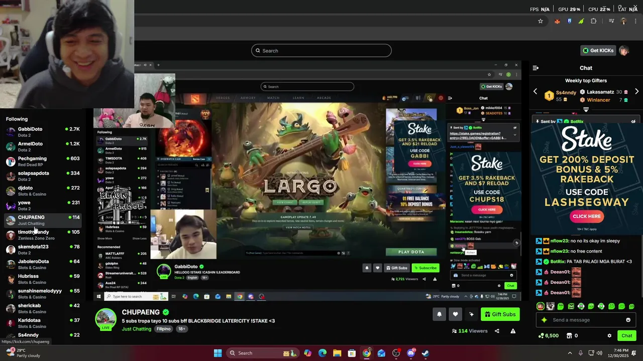Open Windows Start menu
The width and height of the screenshot is (643, 361).
[x=218, y=353]
